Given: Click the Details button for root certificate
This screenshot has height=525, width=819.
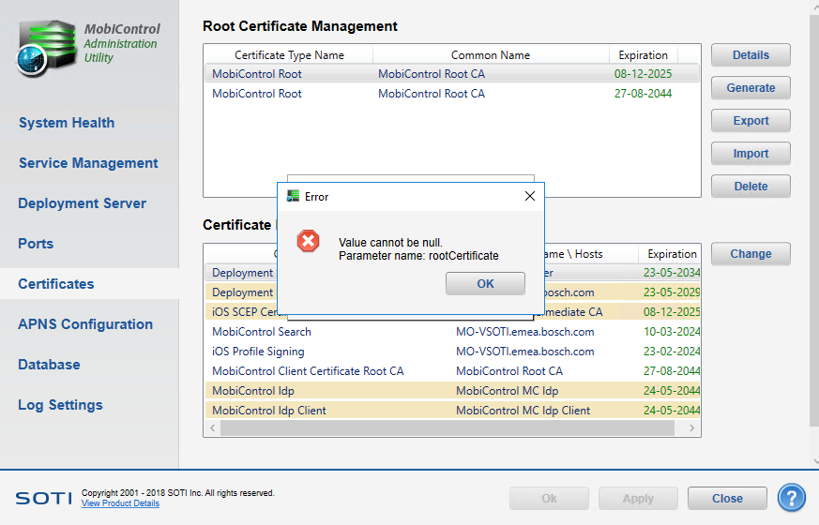Looking at the screenshot, I should pos(751,55).
